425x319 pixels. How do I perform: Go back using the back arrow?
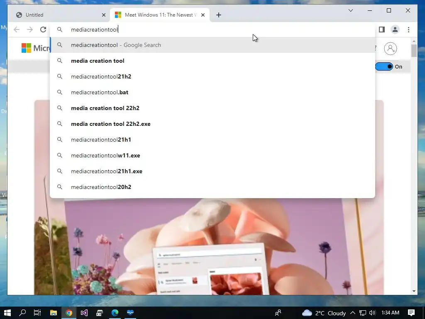click(x=17, y=29)
